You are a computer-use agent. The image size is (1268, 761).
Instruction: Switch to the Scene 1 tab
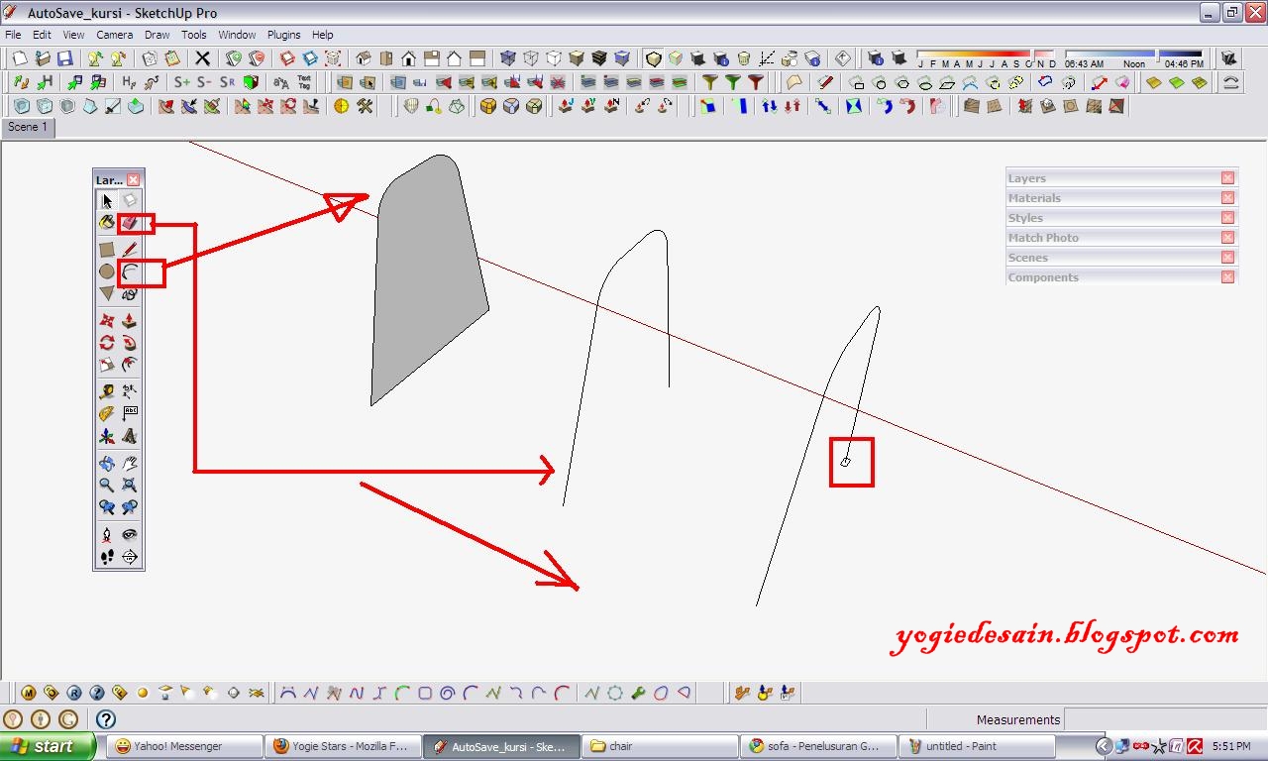click(x=28, y=127)
